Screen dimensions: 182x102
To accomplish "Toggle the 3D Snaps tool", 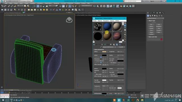I will click(x=67, y=6).
